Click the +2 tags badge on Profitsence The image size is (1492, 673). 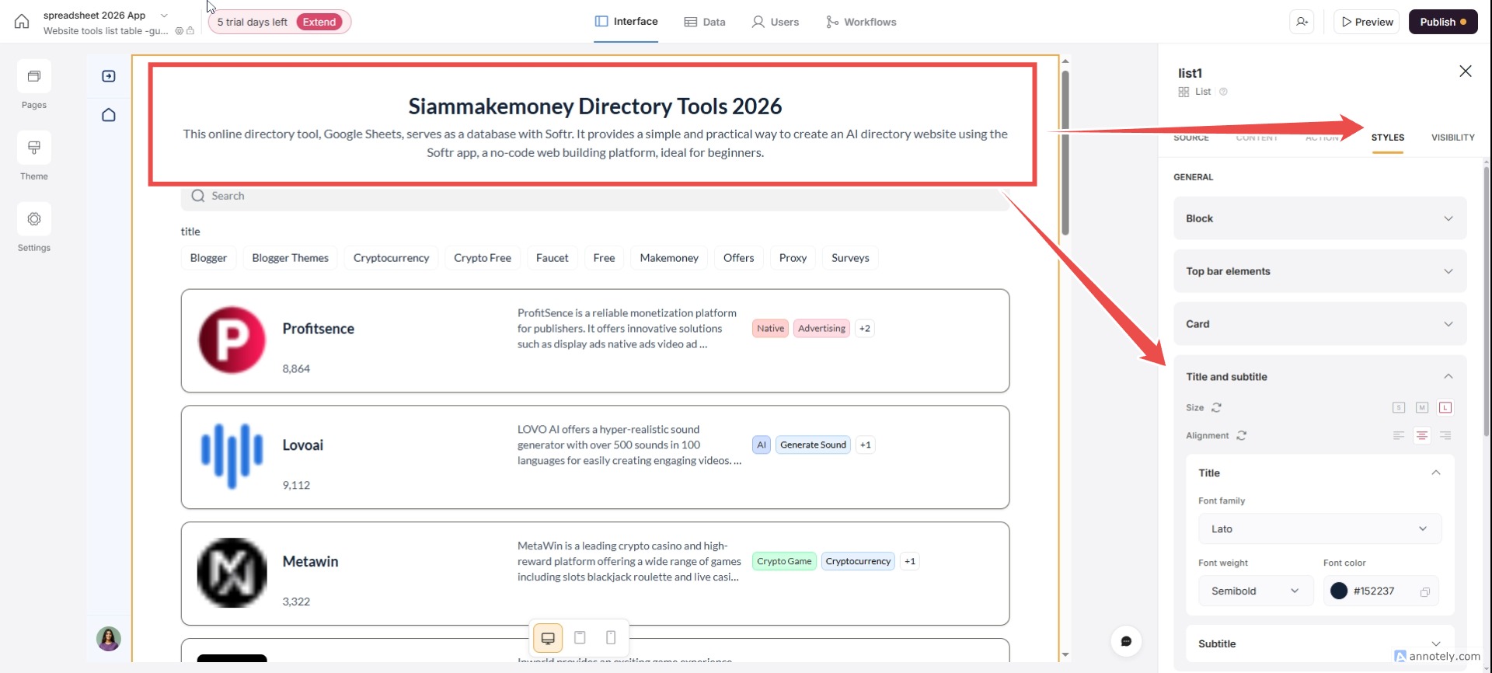(x=864, y=328)
